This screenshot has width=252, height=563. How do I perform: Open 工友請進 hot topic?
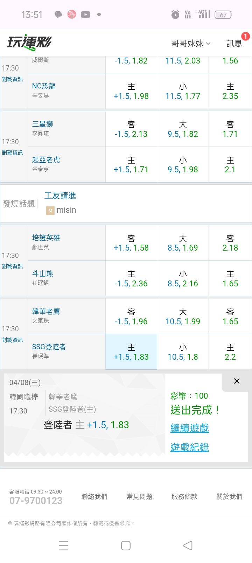[60, 196]
